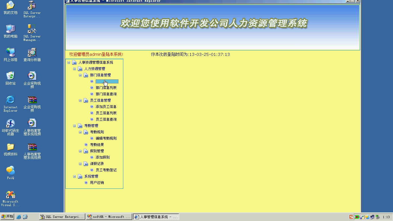
Task: Switch to SQL Server Enterpri... taskbar window
Action: point(62,217)
